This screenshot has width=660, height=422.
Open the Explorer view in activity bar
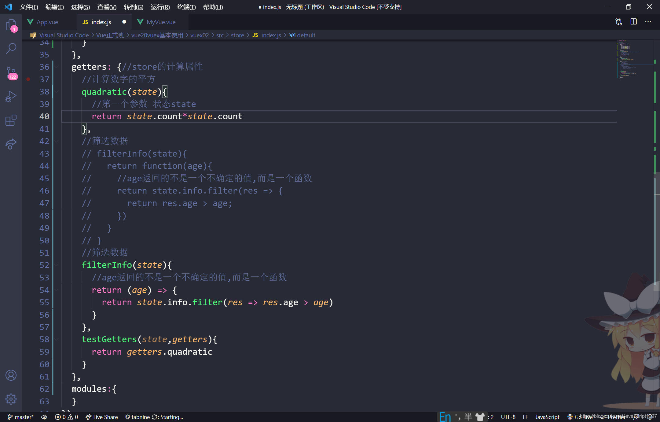pyautogui.click(x=11, y=24)
